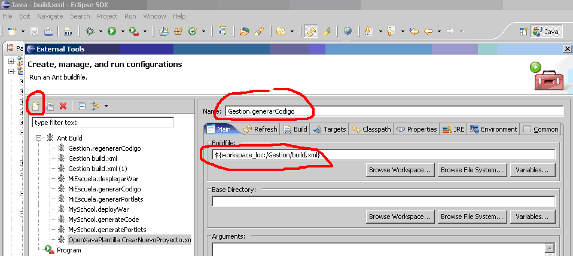The width and height of the screenshot is (573, 256).
Task: Launch the Debug bug icon
Action: click(x=90, y=32)
